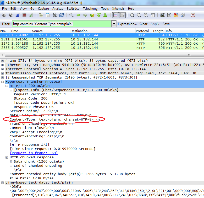The width and height of the screenshot is (204, 198).
Task: Close this capture file (X icon)
Action: click(55, 15)
